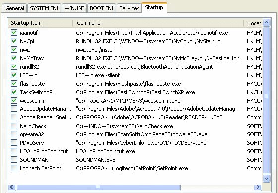The height and width of the screenshot is (193, 278).
Task: Enable NeroCheck at startup
Action: click(14, 126)
